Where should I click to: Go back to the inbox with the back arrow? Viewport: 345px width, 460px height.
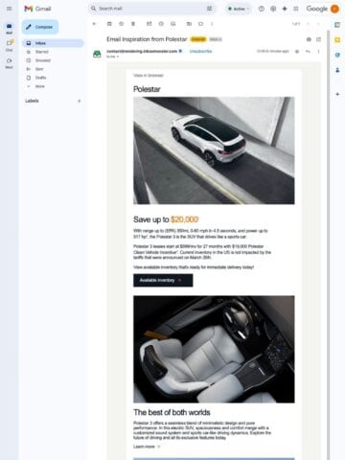pyautogui.click(x=94, y=24)
